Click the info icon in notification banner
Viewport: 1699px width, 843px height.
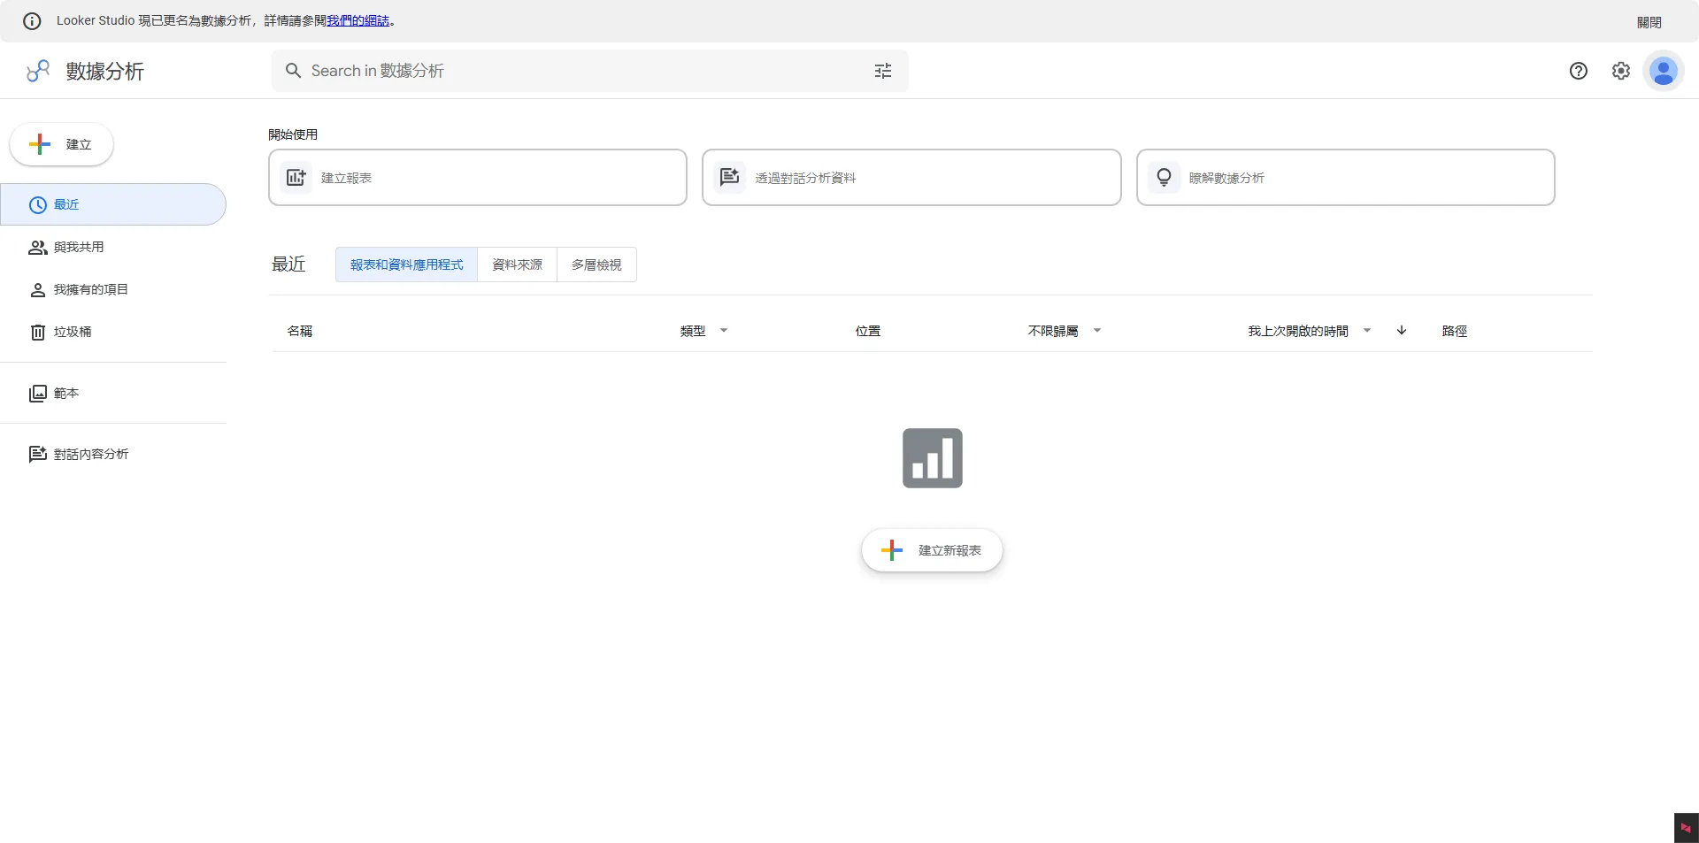(x=32, y=21)
